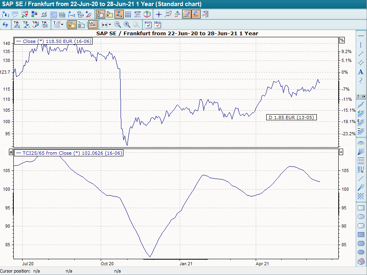Click the zoom in magnifier icon
This screenshot has width=367, height=275.
tap(127, 25)
